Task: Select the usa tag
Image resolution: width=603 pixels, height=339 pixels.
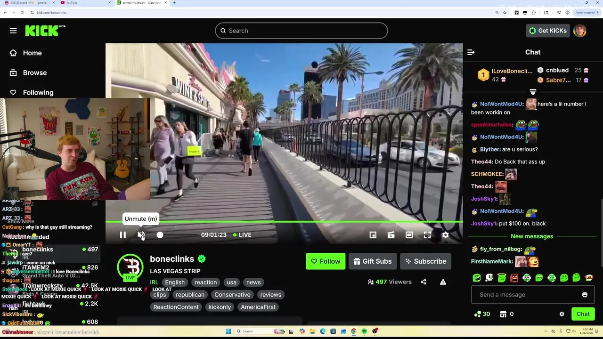Action: [231, 282]
